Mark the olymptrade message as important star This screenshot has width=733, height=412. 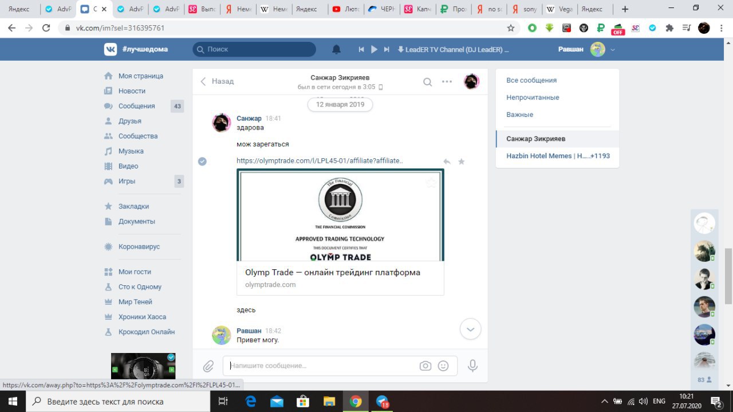coord(462,162)
